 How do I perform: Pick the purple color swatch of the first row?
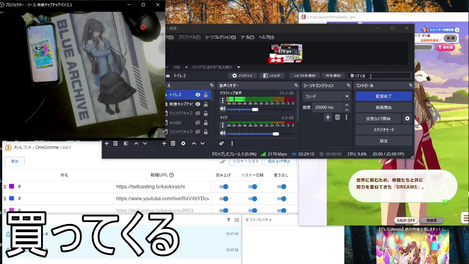pos(11,187)
